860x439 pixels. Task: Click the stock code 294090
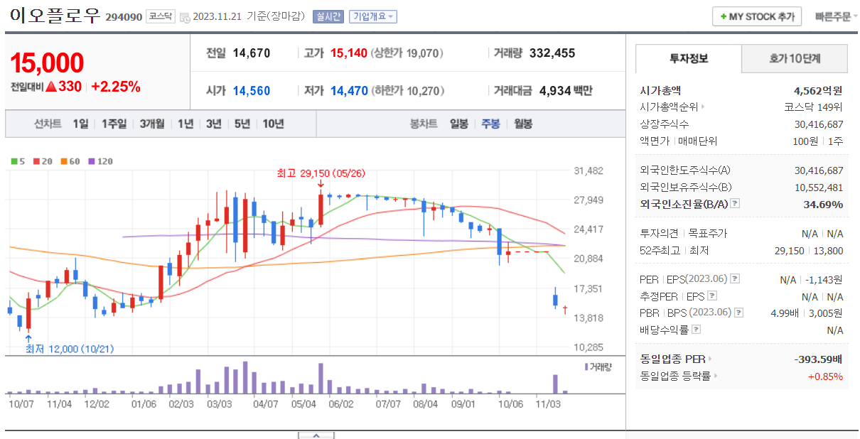124,17
